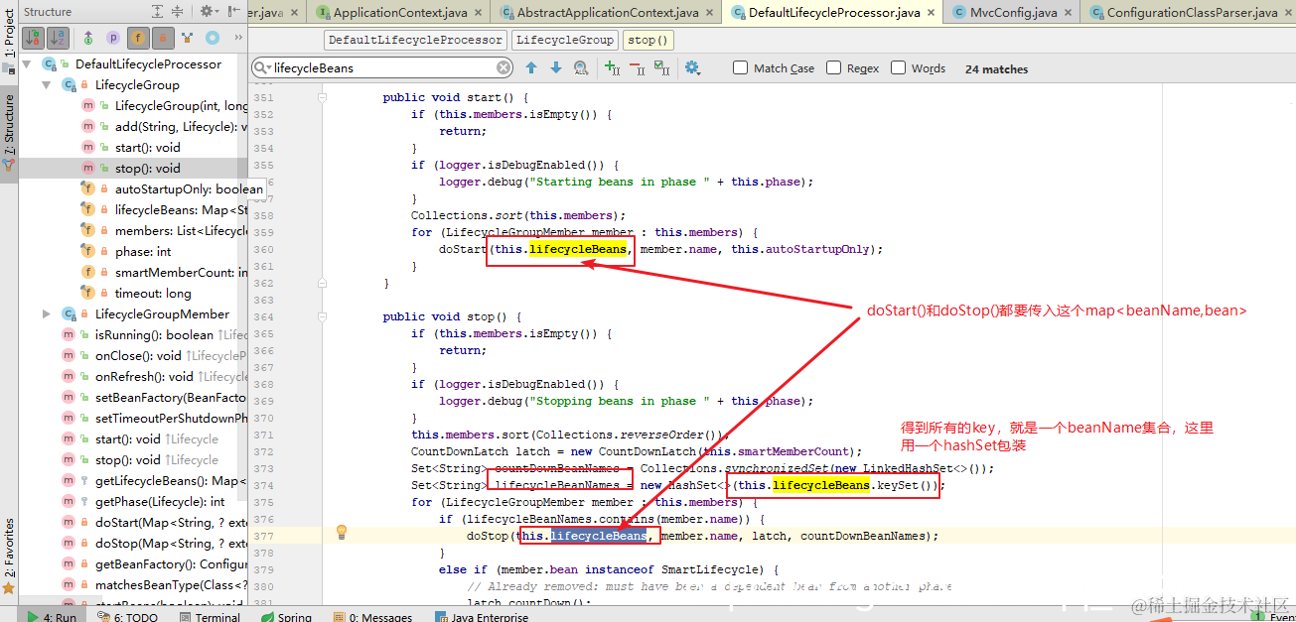
Task: Click Collapse All icon in Structure header
Action: tap(179, 11)
